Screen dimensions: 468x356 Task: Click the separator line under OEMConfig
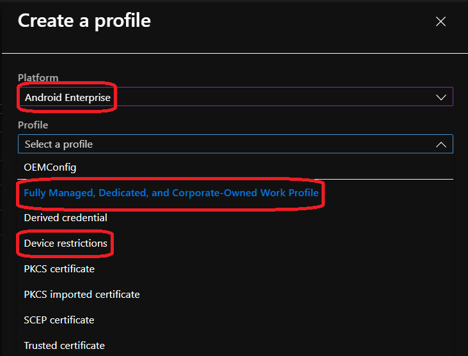click(235, 180)
